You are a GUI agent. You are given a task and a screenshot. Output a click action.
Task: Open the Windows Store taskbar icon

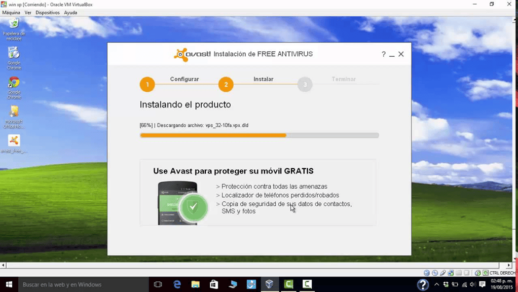214,284
